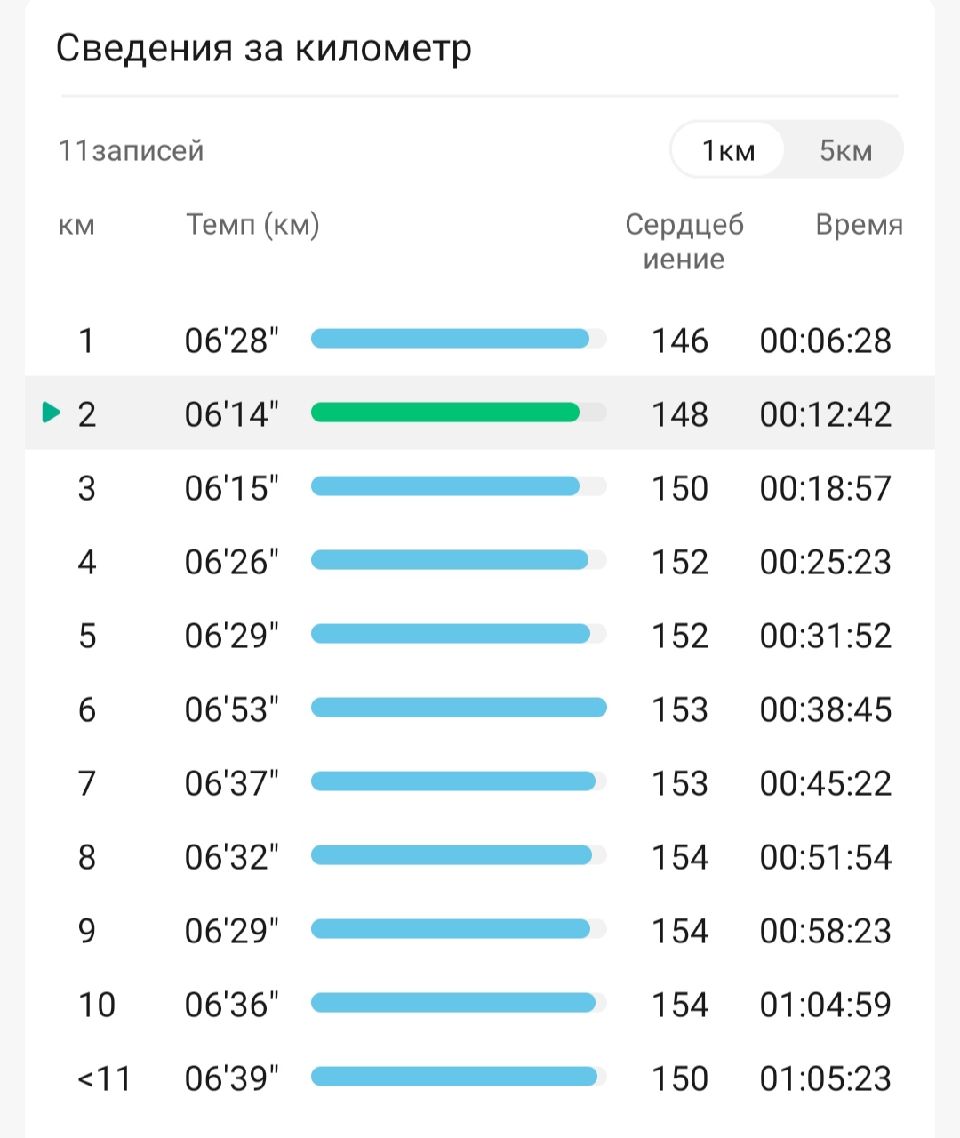Switch to the 5км split view
The width and height of the screenshot is (960, 1138).
tap(845, 150)
